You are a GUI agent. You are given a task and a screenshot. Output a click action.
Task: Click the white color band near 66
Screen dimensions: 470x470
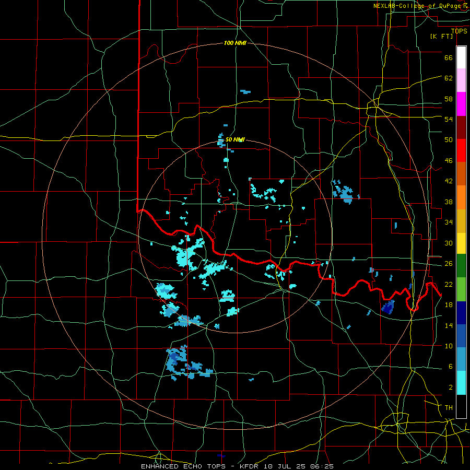coord(461,57)
